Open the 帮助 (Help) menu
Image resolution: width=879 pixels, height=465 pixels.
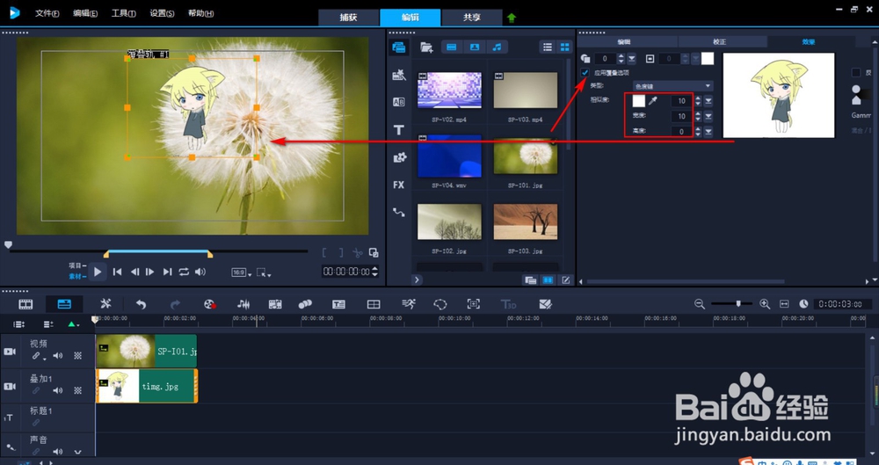coord(200,13)
